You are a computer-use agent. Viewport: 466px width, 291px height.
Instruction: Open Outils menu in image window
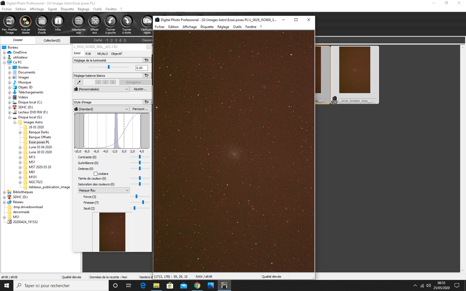(x=237, y=27)
